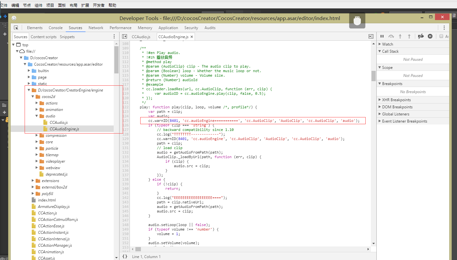Hide the file navigator pane

pos(124,37)
